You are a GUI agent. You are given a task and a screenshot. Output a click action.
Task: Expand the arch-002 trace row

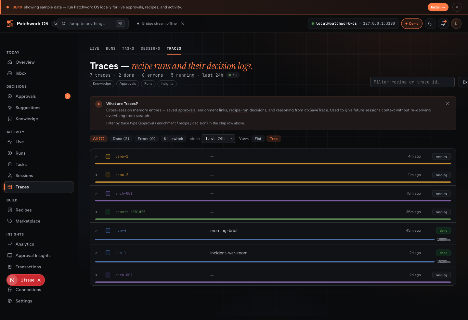click(x=97, y=275)
